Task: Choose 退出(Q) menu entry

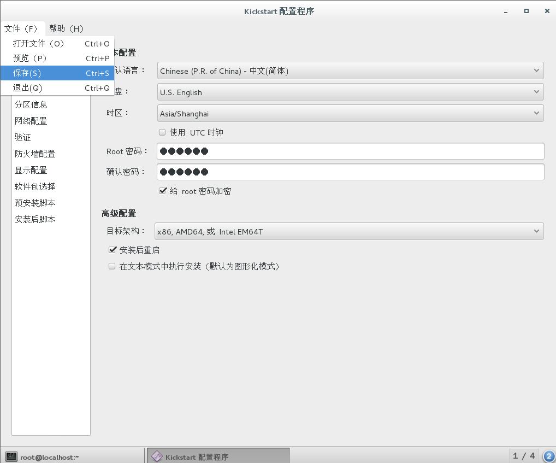Action: point(57,87)
